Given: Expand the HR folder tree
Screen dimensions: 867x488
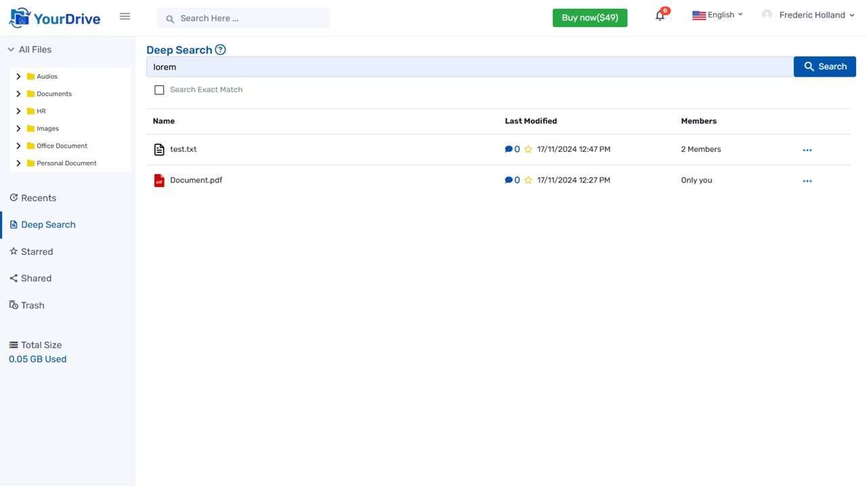Looking at the screenshot, I should pos(18,110).
